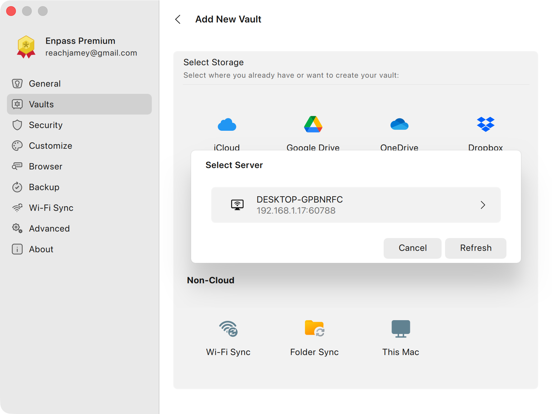The height and width of the screenshot is (414, 552).
Task: Open the Vaults settings section
Action: 79,104
